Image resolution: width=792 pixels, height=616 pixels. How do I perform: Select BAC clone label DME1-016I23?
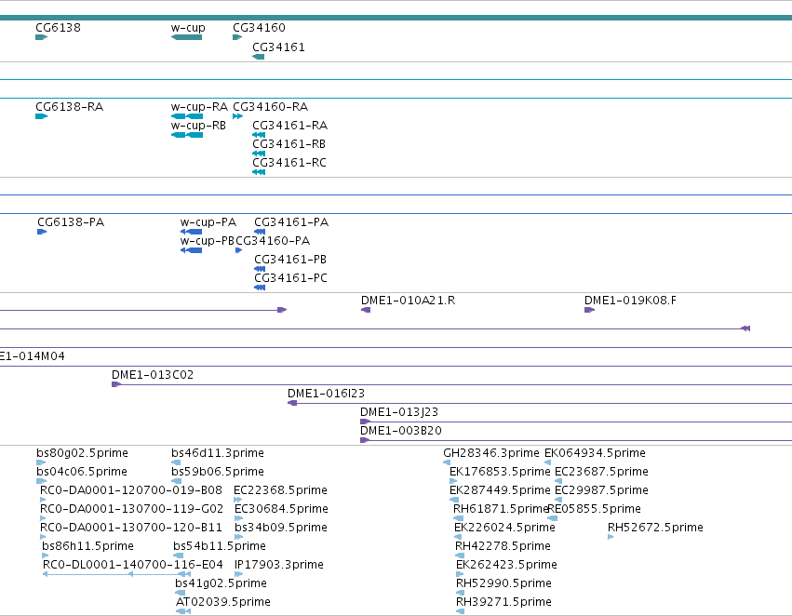point(326,394)
